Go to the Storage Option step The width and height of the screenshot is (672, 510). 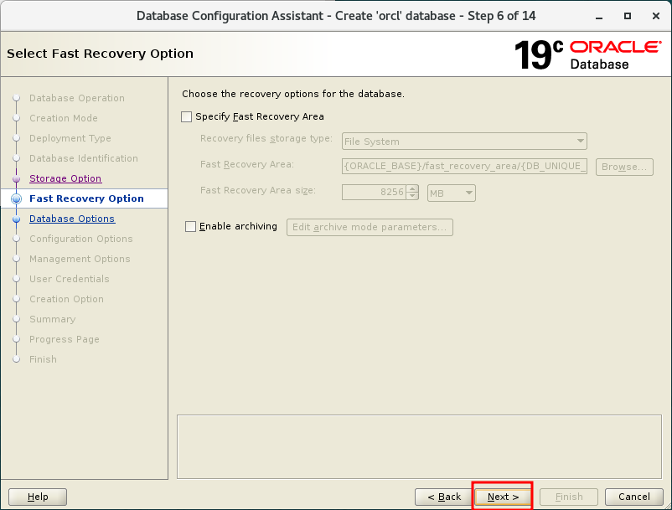pyautogui.click(x=65, y=178)
